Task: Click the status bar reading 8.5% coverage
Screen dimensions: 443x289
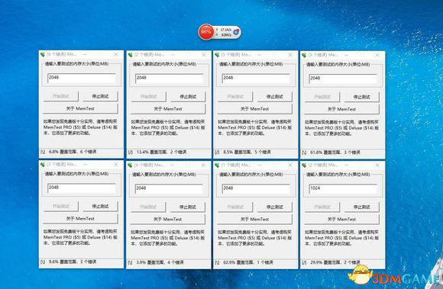Action: (x=255, y=153)
